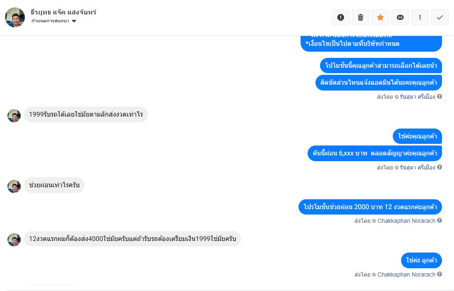Click help icon beside รัชสุดา under ติดขัดส่วนไหน message
Screen dimensions: 454x291
coord(440,96)
